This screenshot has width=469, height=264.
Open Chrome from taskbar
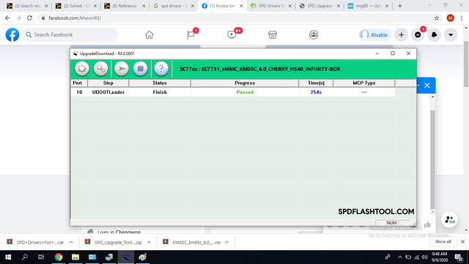[x=59, y=257]
